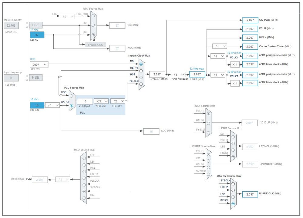Click the HSE input frequency field 8
The image size is (303, 218).
(11, 78)
